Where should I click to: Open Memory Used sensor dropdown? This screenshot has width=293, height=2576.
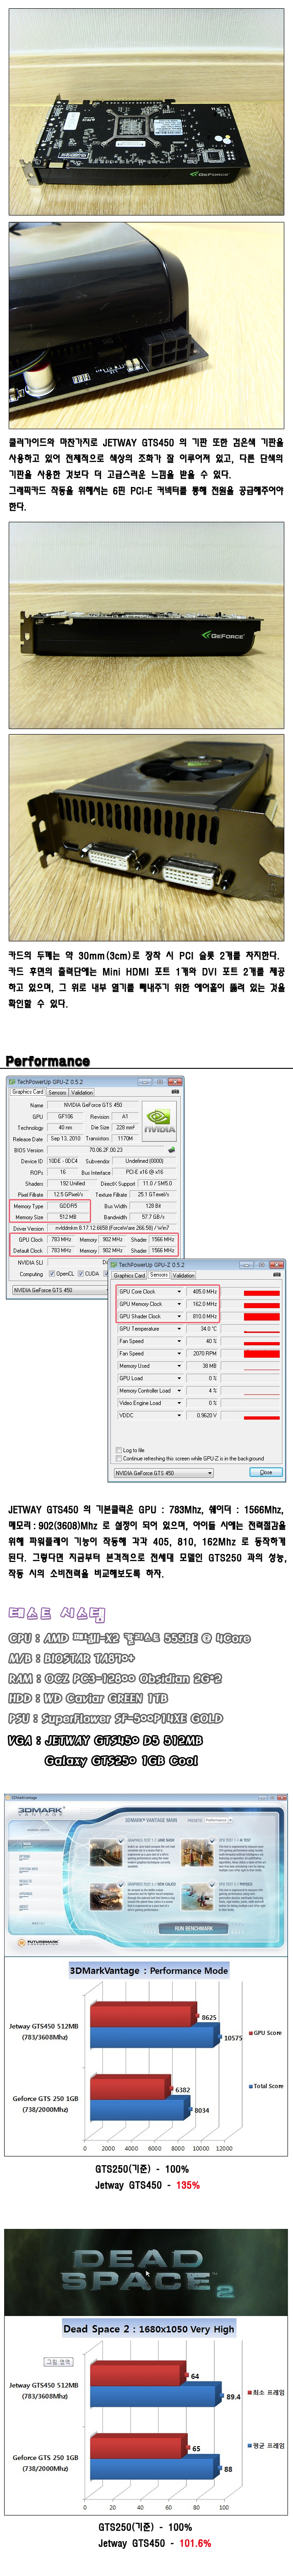click(180, 1366)
